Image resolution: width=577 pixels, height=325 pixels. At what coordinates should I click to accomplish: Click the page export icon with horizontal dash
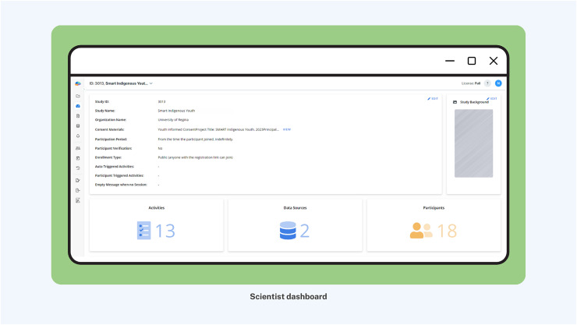point(78,190)
